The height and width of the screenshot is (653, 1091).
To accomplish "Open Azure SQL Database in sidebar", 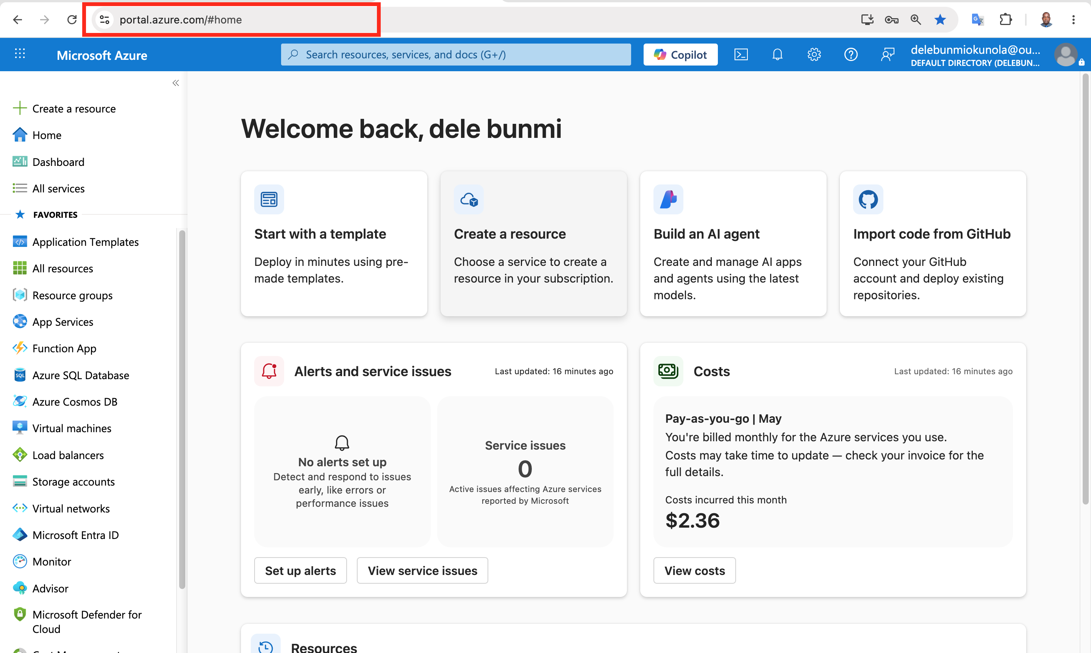I will coord(71,375).
